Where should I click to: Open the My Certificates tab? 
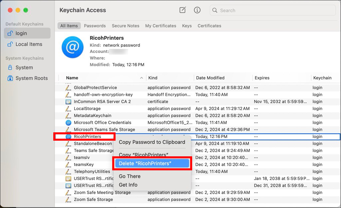click(161, 26)
